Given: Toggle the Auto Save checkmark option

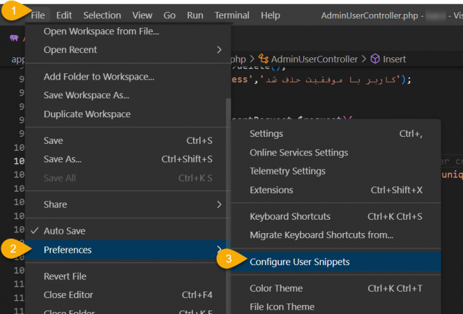Looking at the screenshot, I should (64, 230).
